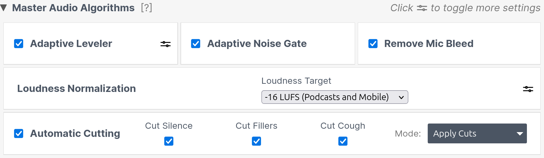Uncheck the Automatic Cutting checkbox
The width and height of the screenshot is (544, 158).
[x=19, y=133]
